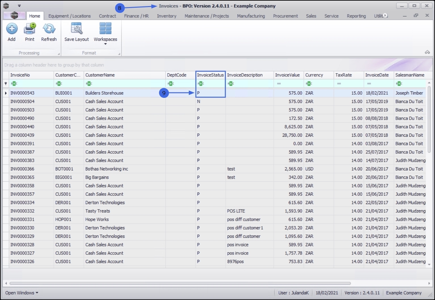The height and width of the screenshot is (300, 435).
Task: Switch to the Home tab
Action: [35, 16]
